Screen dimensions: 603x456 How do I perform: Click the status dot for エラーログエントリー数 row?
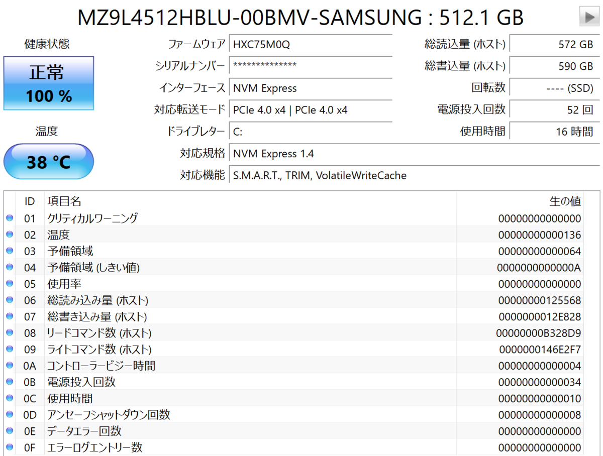(10, 447)
